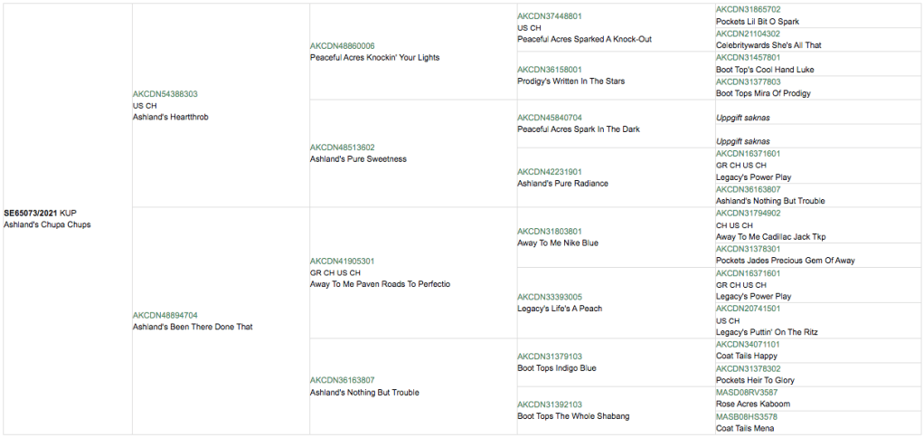Click the AKCDN48894704 registration link
Image resolution: width=924 pixels, height=438 pixels.
(x=165, y=316)
